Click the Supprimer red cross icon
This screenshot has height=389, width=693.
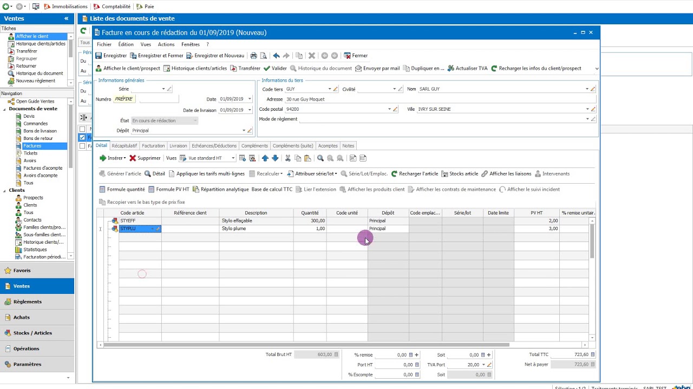133,158
